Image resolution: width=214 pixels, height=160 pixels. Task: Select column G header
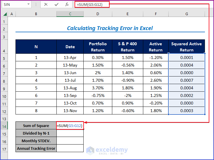coord(187,14)
